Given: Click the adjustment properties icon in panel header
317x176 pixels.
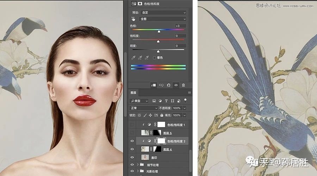Looking at the screenshot, I should (x=133, y=4).
